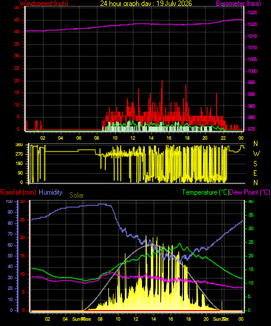Select the 'Windspeed (kph)' axis heading

(x=44, y=4)
